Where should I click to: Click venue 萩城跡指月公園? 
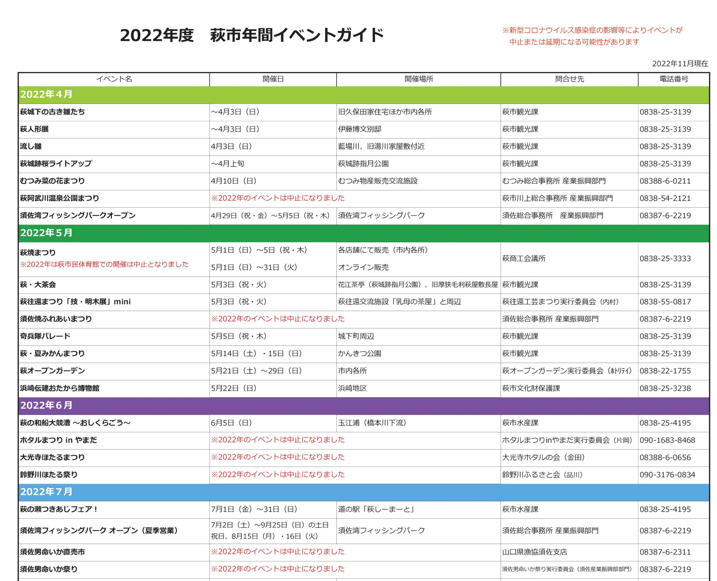click(363, 164)
